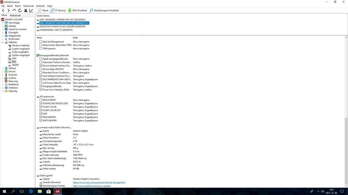Launch Edge from the taskbar
The image size is (348, 195).
coord(31,191)
